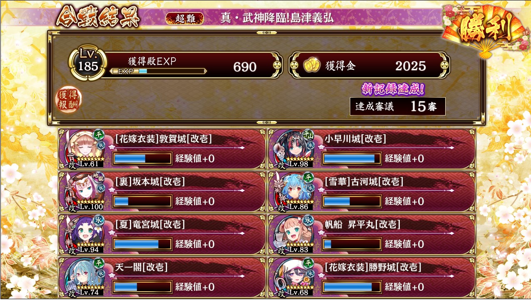The width and height of the screenshot is (531, 300).
Task: Click the Lv. 185 player level emblem
Action: 88,64
